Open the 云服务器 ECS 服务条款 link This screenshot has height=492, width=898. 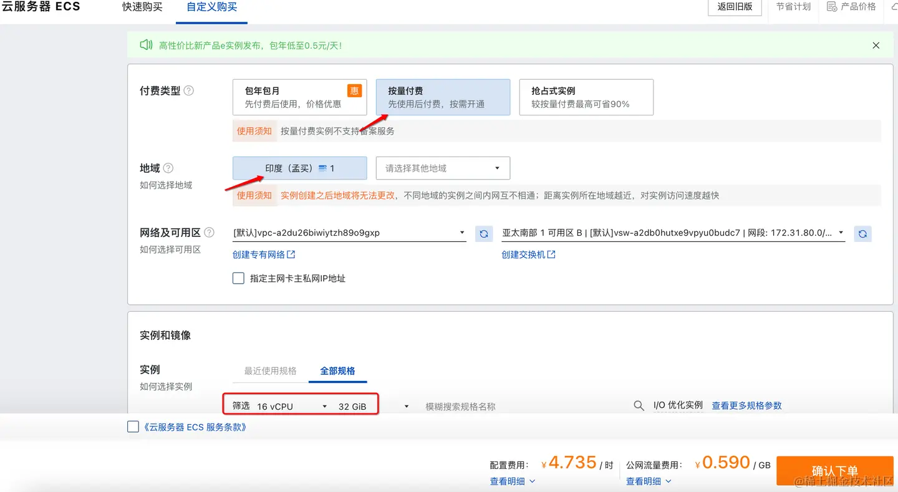click(195, 427)
